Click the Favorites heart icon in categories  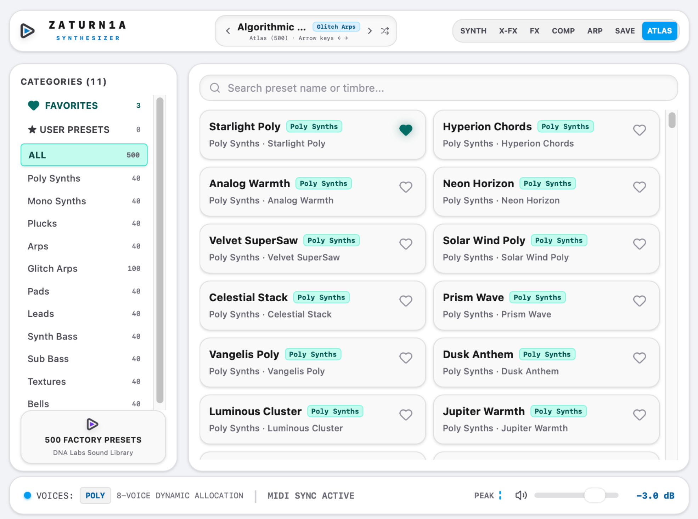coord(34,105)
